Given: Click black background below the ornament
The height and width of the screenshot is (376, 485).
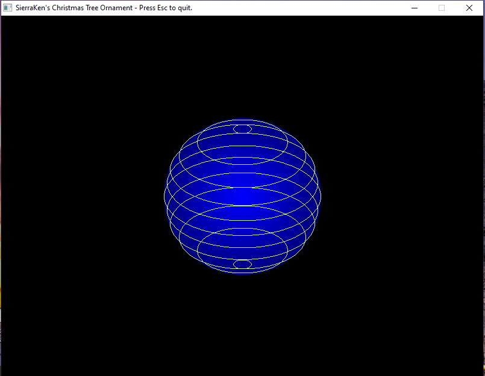Looking at the screenshot, I should 242,325.
